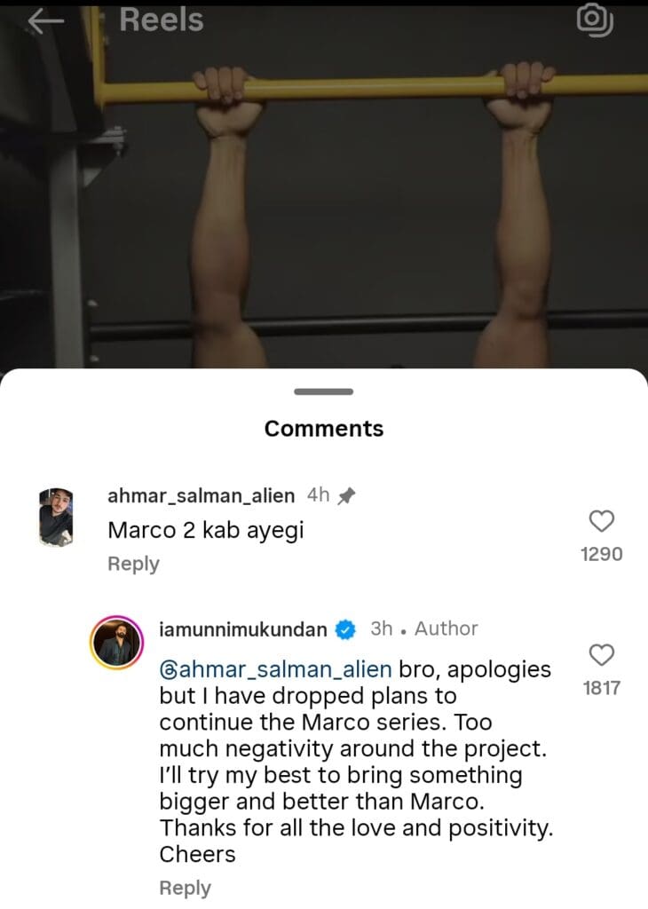Open the ahmar_salman_alien username
Image resolution: width=648 pixels, height=909 pixels.
(202, 496)
